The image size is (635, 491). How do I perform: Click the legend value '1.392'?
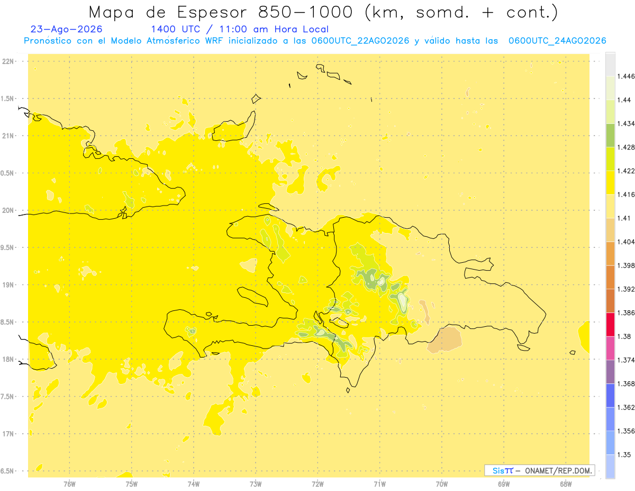(x=626, y=289)
